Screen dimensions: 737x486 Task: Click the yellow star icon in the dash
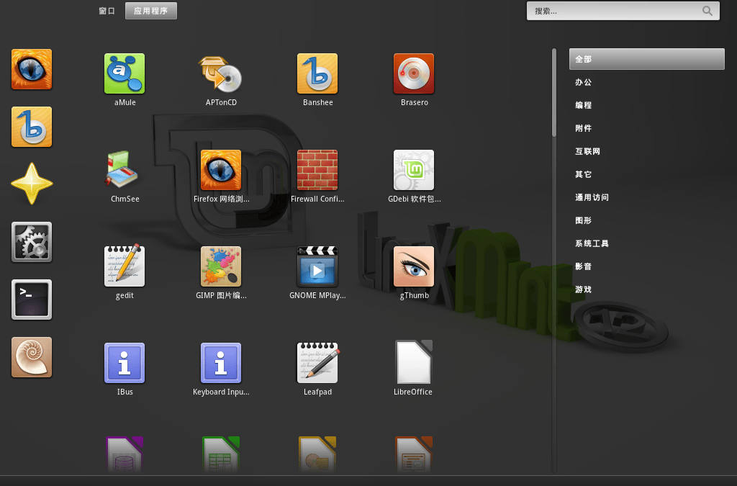pyautogui.click(x=32, y=184)
